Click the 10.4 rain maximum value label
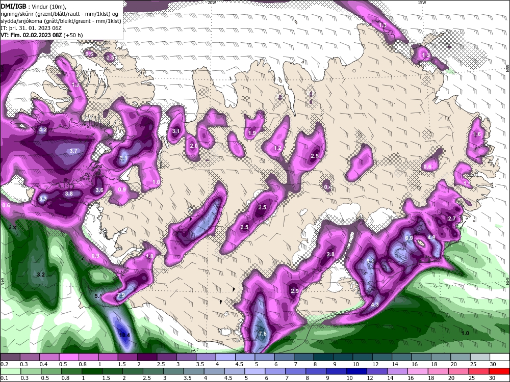 [x=124, y=335]
